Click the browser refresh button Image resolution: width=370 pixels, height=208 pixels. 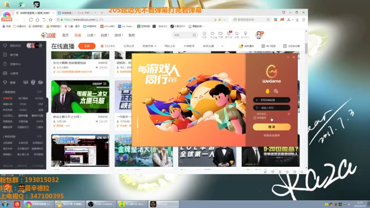coord(31,20)
